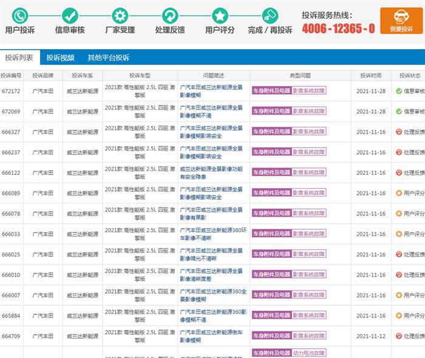The width and height of the screenshot is (425, 358).
Task: Open complaint link 360环车影像不清晰
Action: tap(213, 234)
